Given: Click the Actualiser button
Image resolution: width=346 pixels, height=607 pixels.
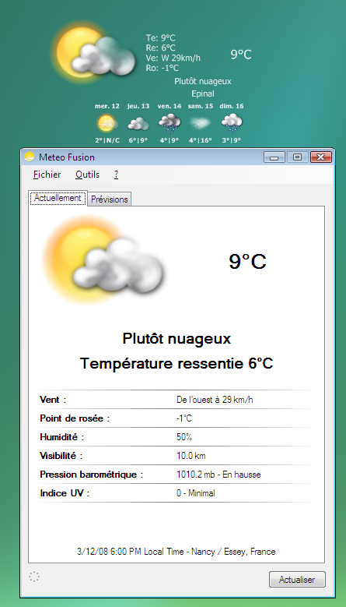Looking at the screenshot, I should click(297, 580).
